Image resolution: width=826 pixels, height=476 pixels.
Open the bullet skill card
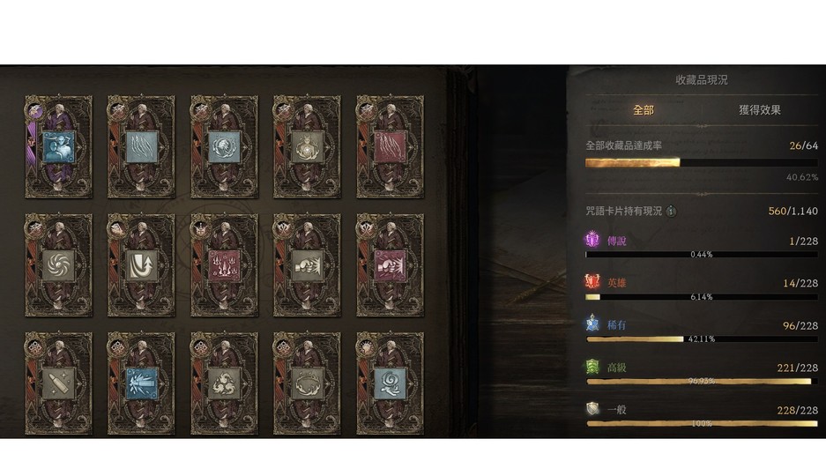(x=58, y=383)
